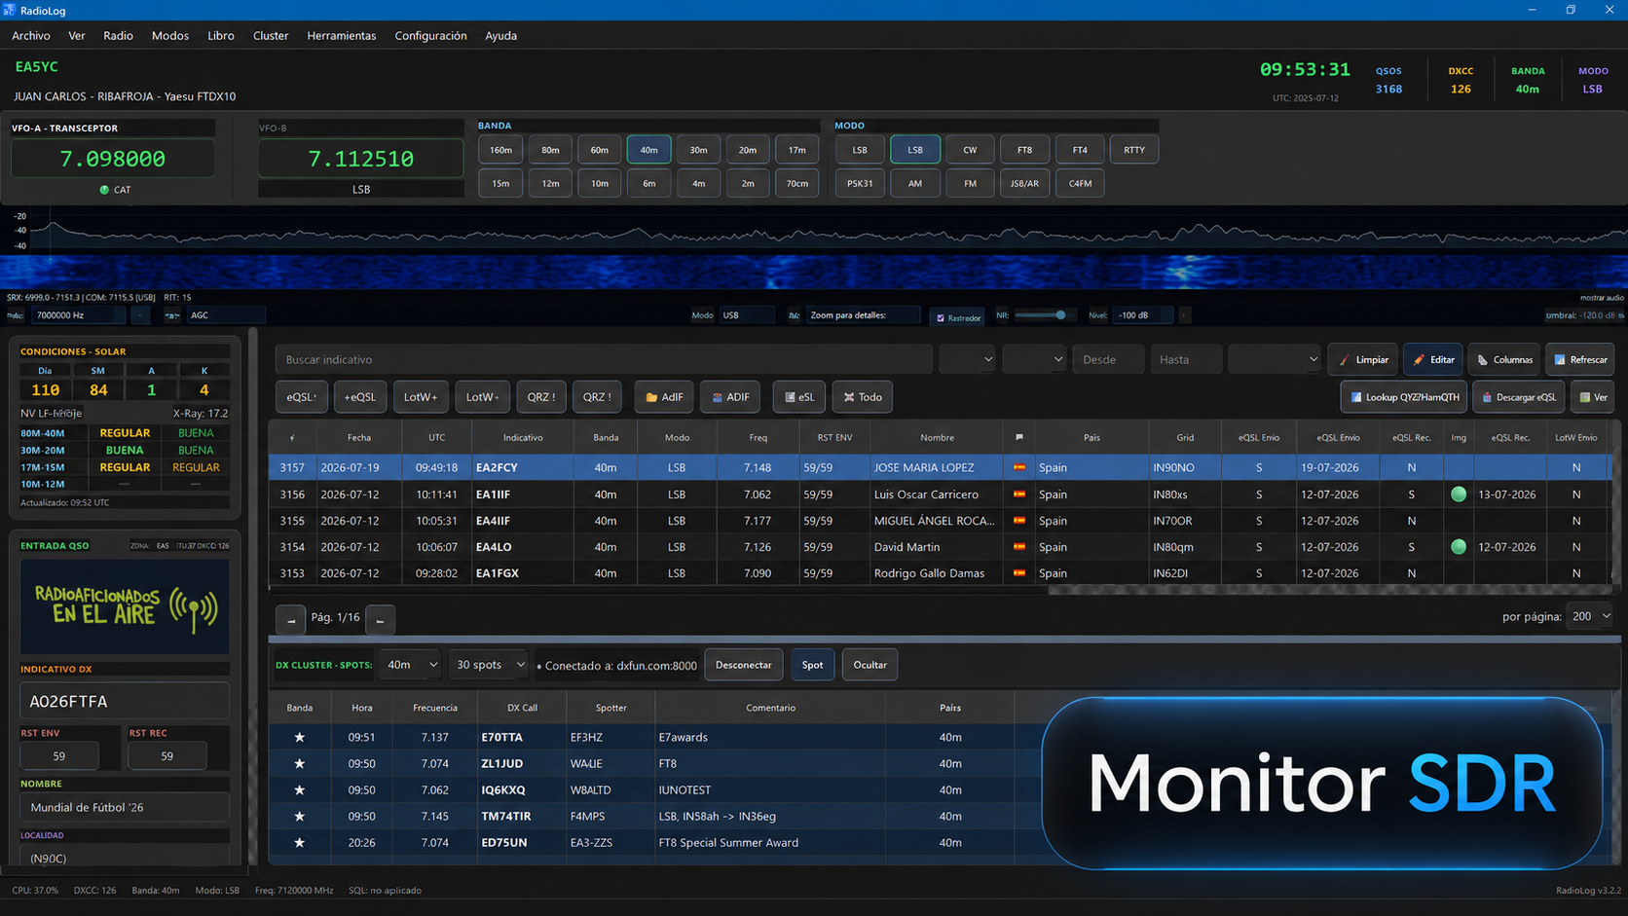Select the 160m band button

click(500, 150)
